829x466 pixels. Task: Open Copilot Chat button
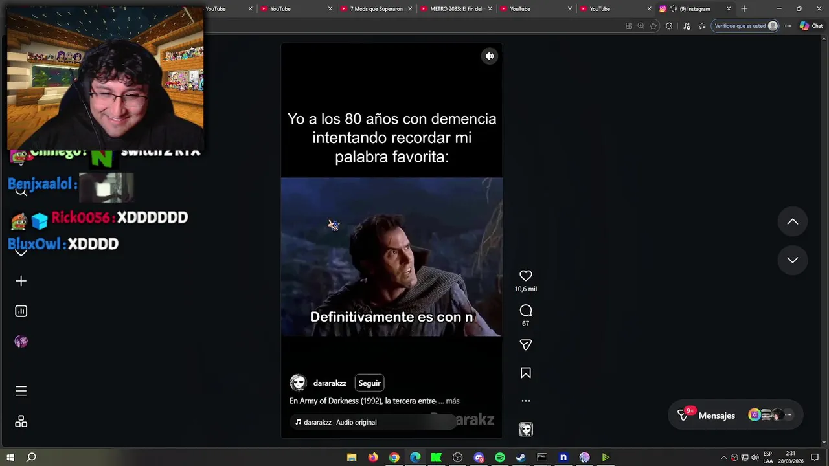tap(811, 26)
